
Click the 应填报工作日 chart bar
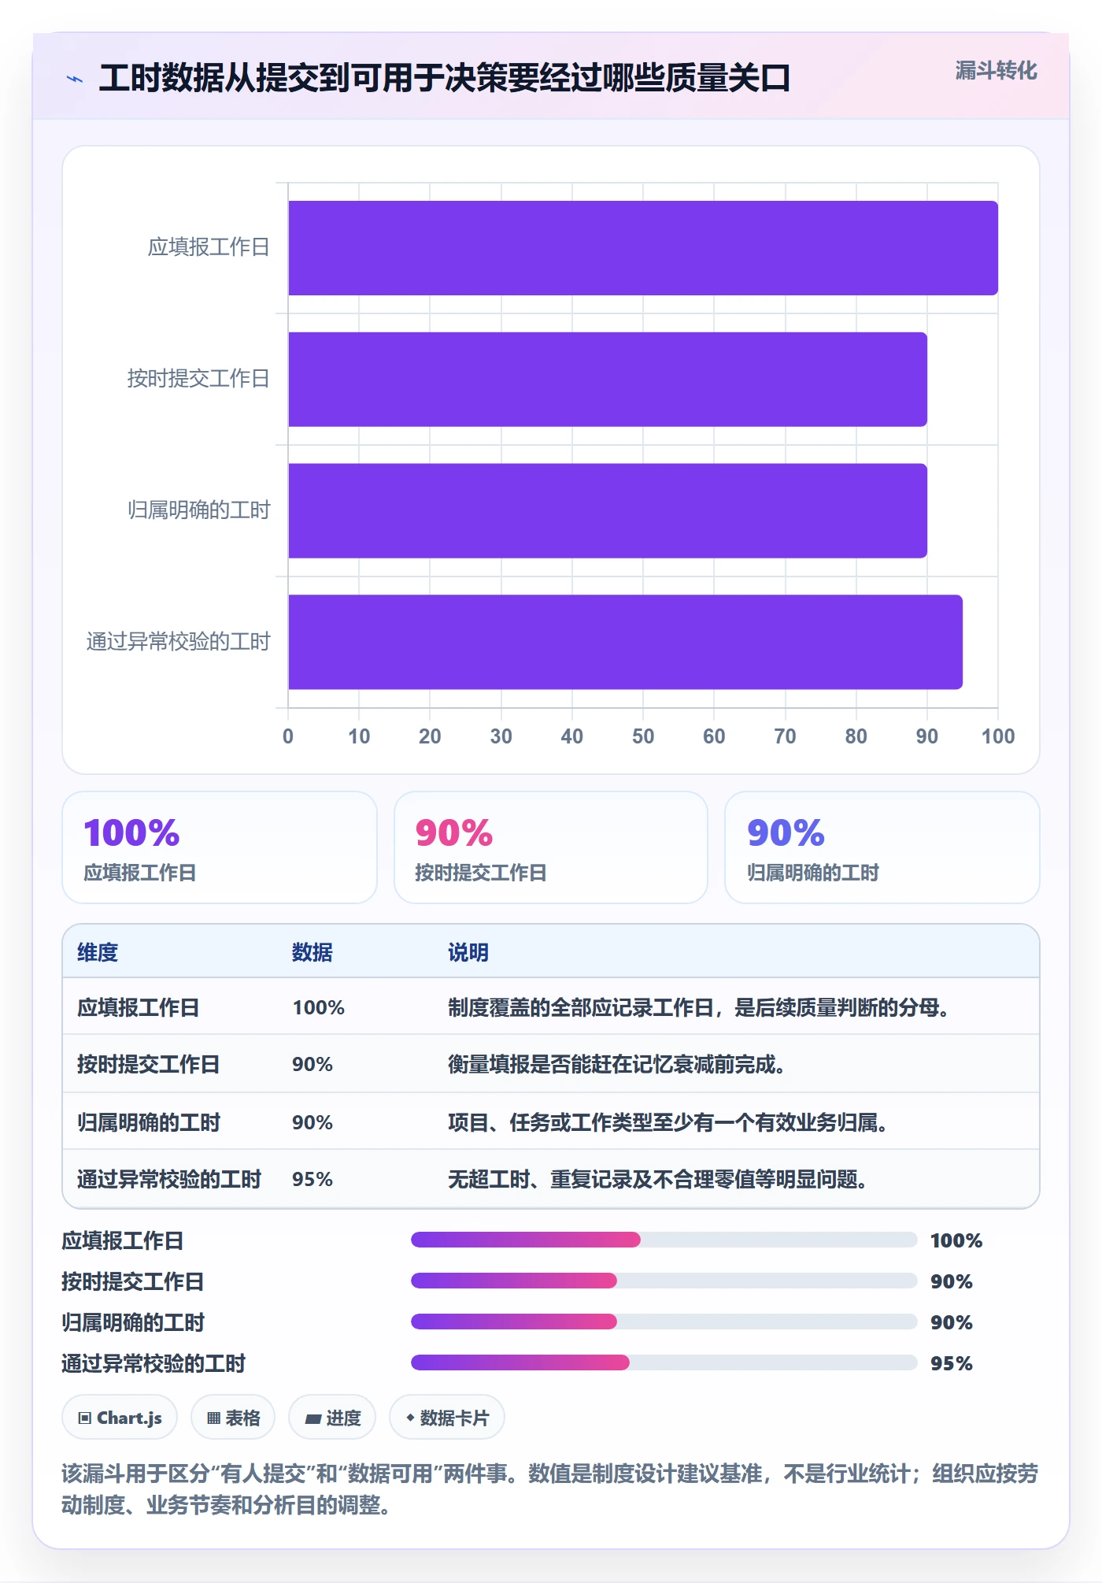pos(643,248)
